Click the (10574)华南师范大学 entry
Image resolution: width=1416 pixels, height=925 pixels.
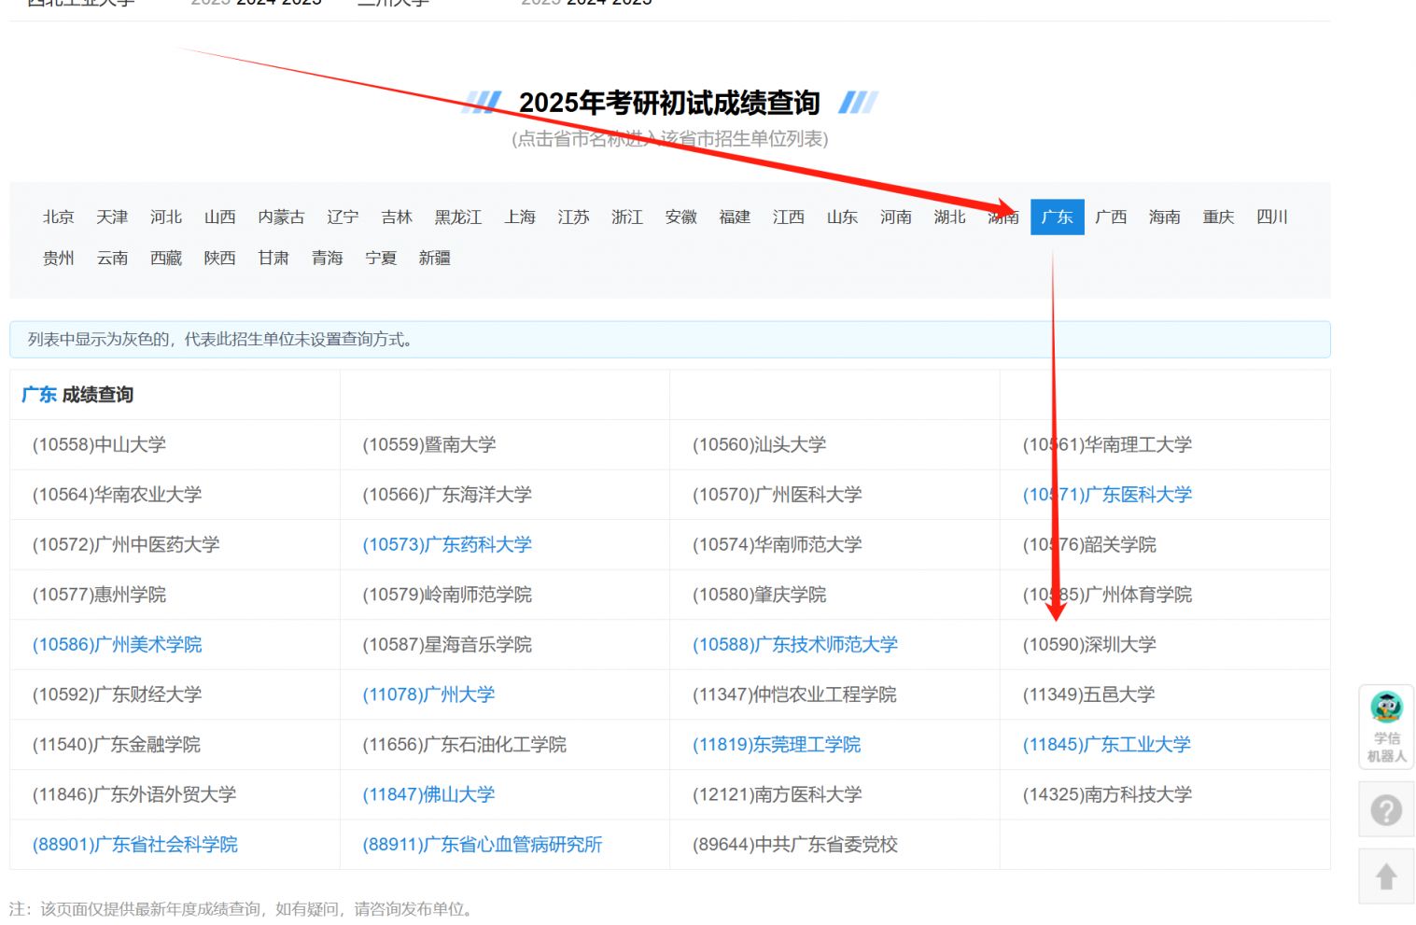[778, 545]
